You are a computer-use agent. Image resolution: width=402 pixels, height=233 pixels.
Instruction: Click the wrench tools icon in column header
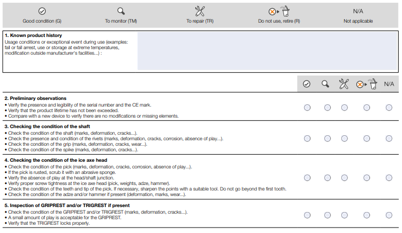click(x=344, y=84)
